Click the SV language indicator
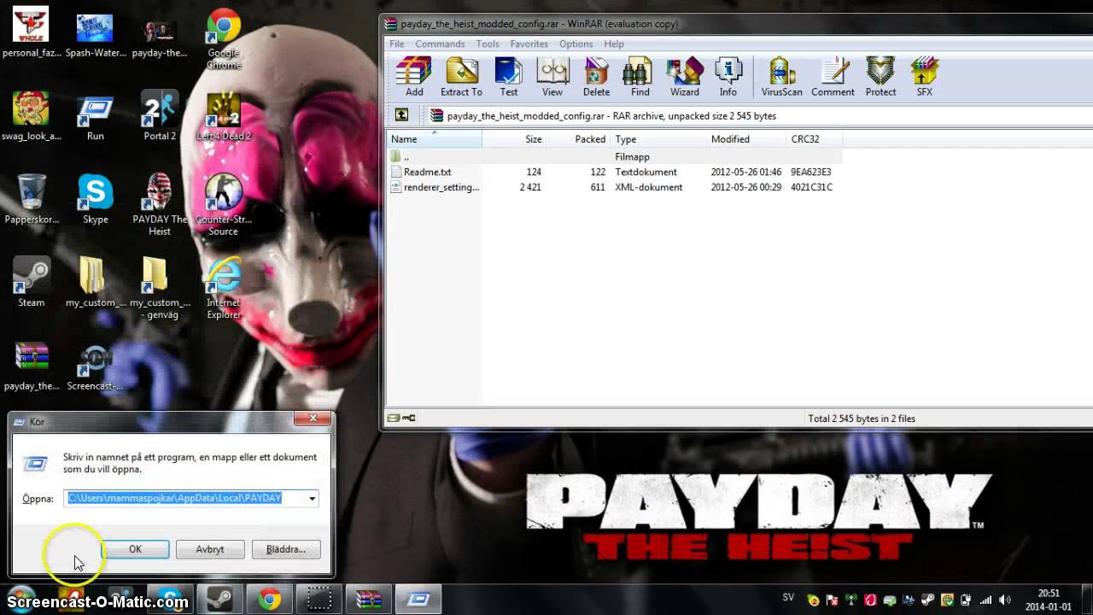This screenshot has width=1093, height=615. (x=788, y=598)
